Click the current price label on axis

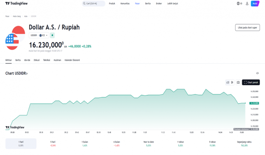click(x=254, y=103)
